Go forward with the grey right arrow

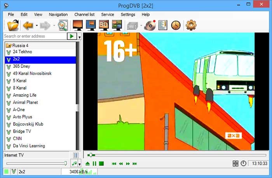tap(45, 26)
